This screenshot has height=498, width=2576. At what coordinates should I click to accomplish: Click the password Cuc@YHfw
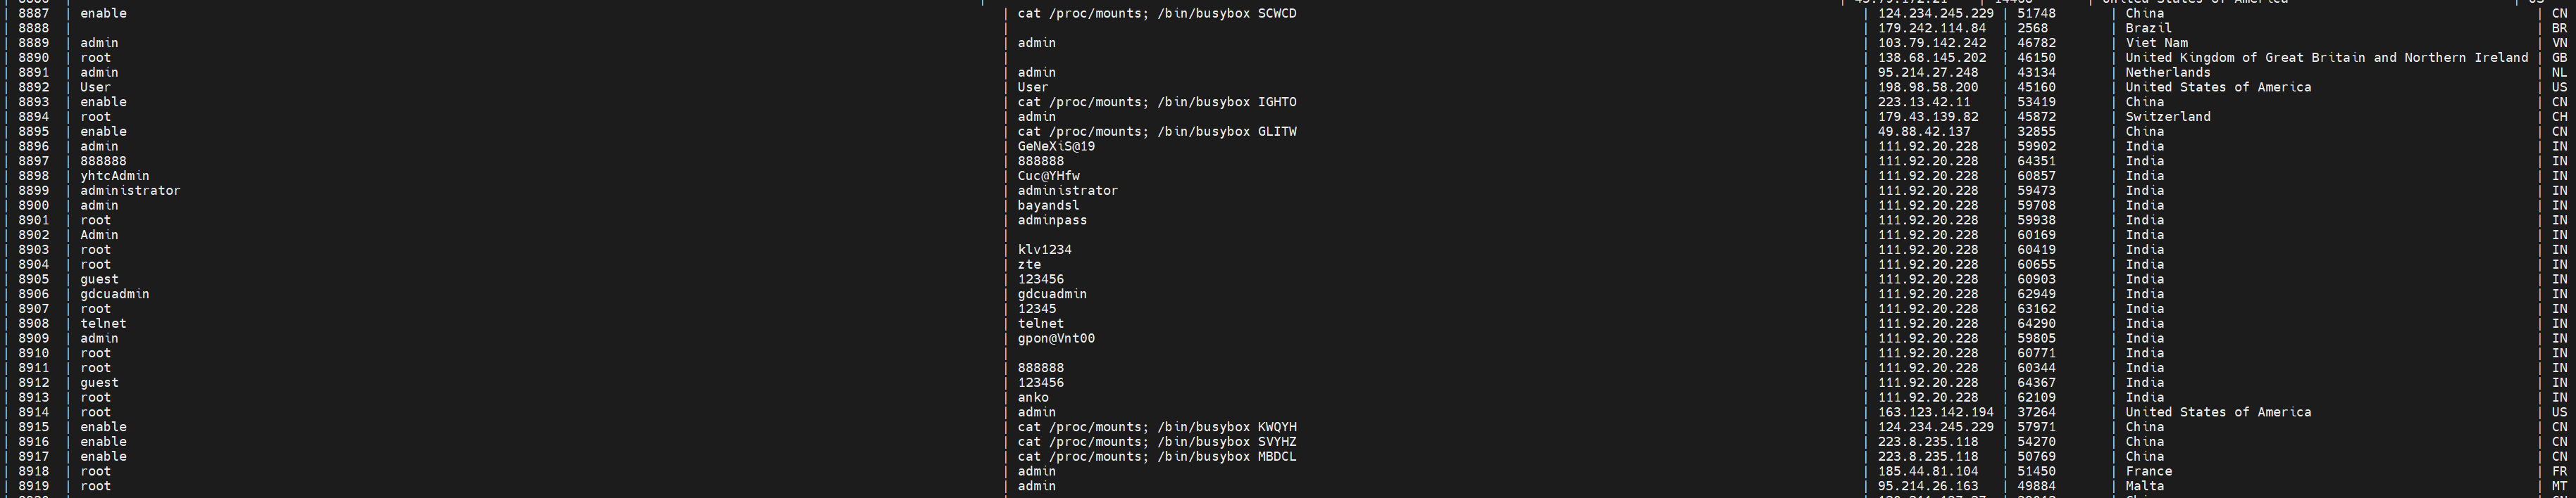1049,176
